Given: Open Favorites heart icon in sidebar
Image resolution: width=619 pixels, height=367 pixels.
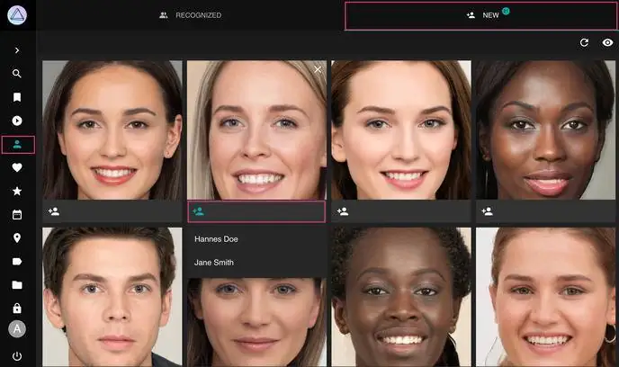Looking at the screenshot, I should tap(17, 168).
